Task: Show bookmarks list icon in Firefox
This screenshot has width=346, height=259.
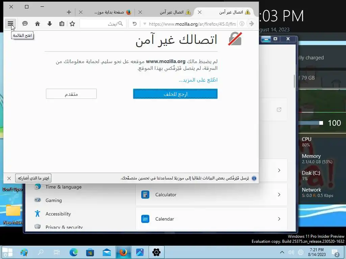Action: pos(62,24)
